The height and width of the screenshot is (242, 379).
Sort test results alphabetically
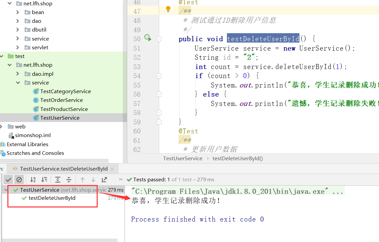(x=33, y=180)
